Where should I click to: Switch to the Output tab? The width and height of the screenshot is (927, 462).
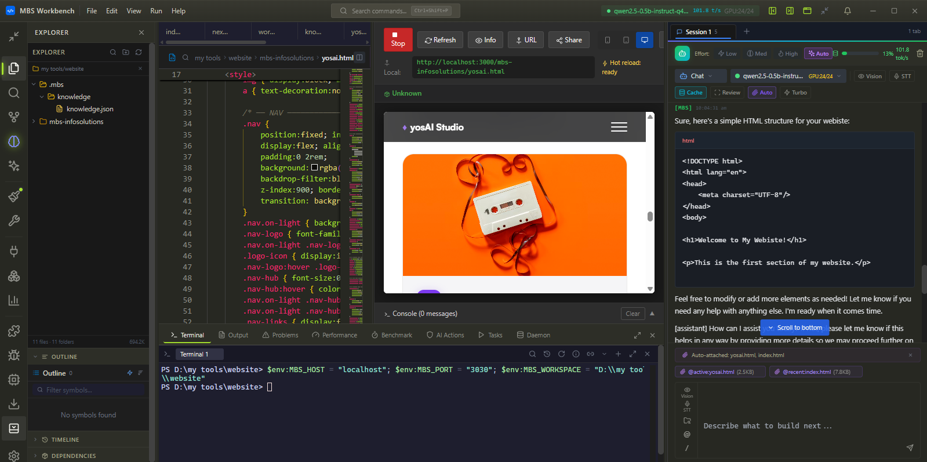(x=234, y=335)
